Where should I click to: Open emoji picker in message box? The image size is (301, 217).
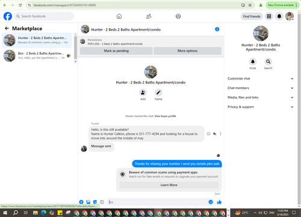click(211, 202)
